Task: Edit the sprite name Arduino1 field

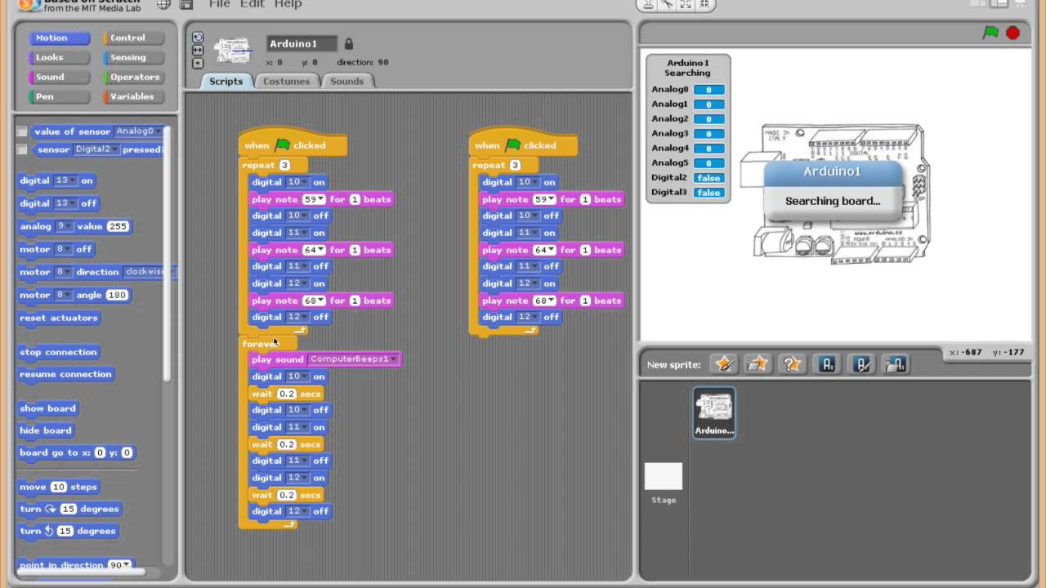Action: 302,43
